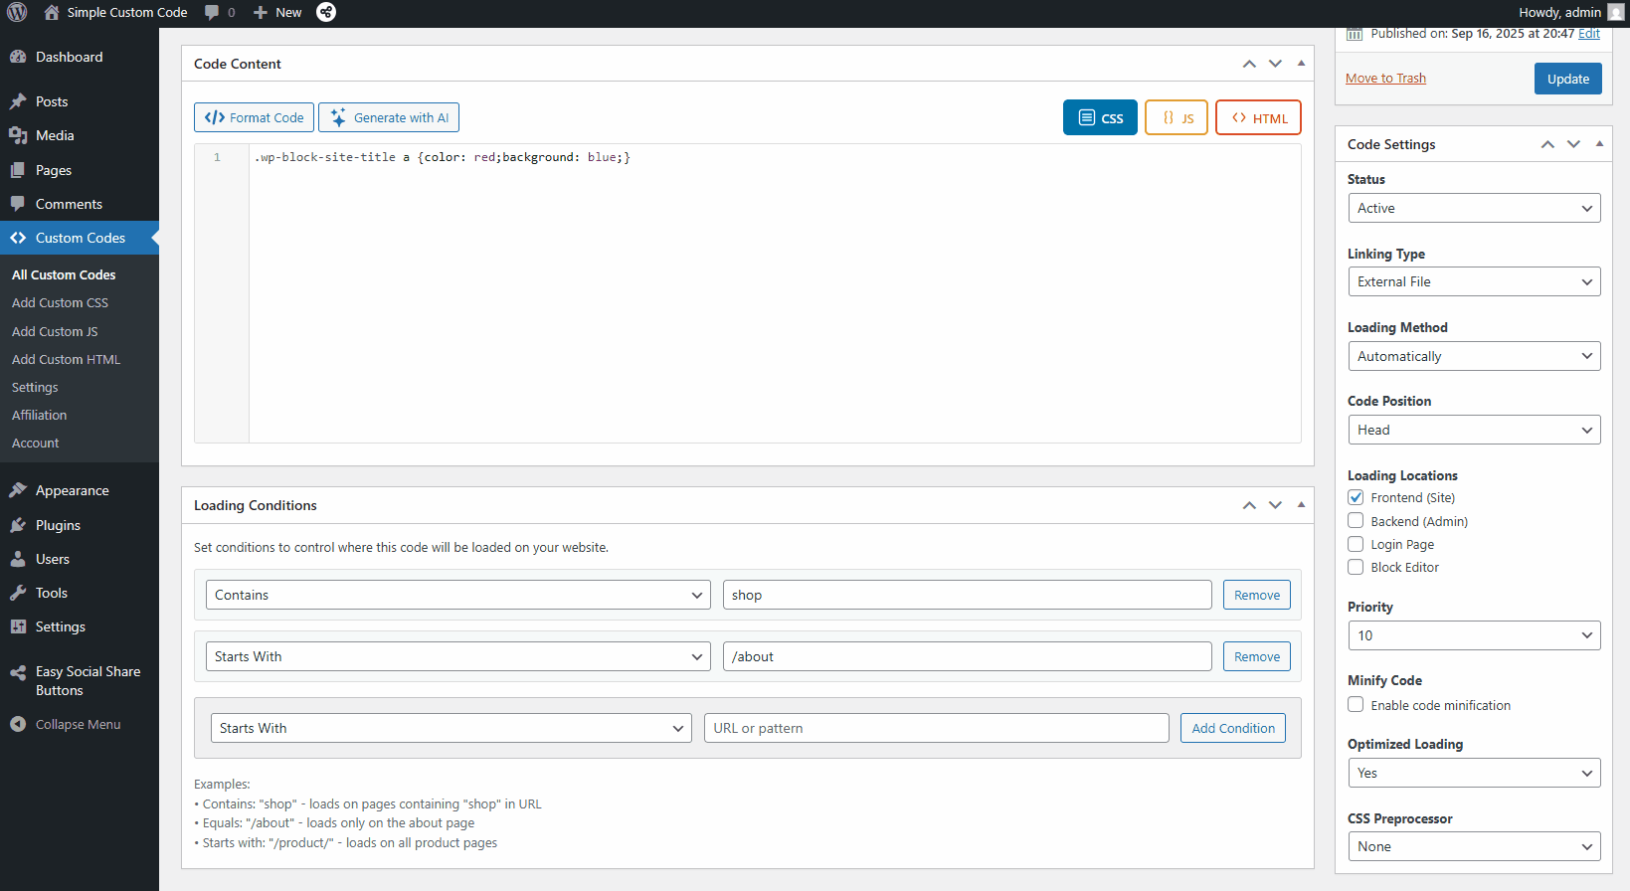Open the Priority dropdown

pos(1474,635)
